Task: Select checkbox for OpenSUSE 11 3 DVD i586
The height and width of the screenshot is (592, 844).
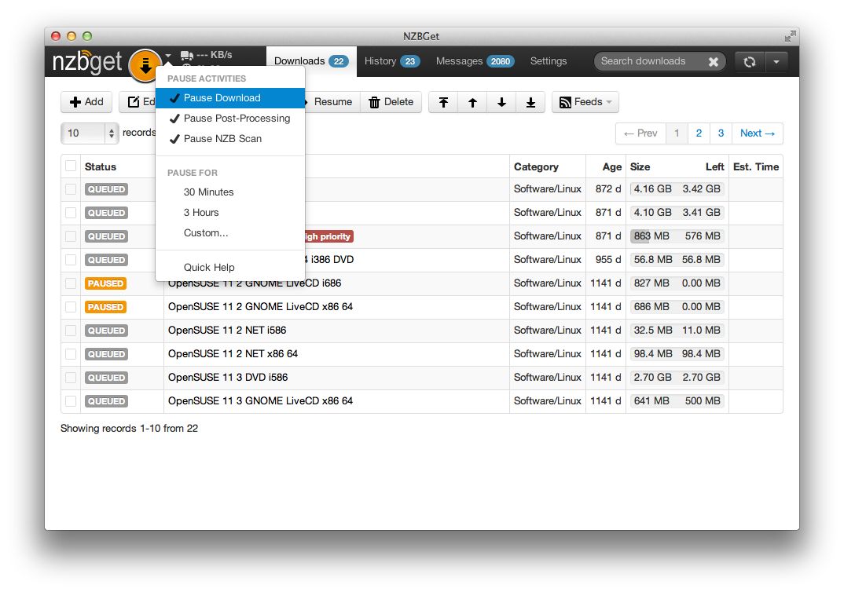Action: (71, 378)
